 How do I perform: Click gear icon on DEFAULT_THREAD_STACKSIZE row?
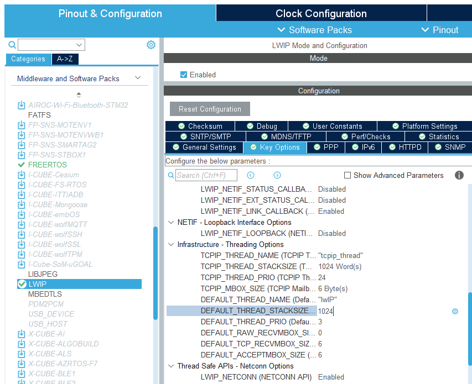[x=455, y=311]
